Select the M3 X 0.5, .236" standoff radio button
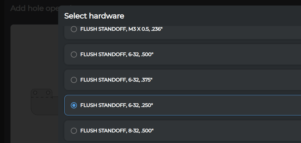The width and height of the screenshot is (301, 143). tap(74, 29)
